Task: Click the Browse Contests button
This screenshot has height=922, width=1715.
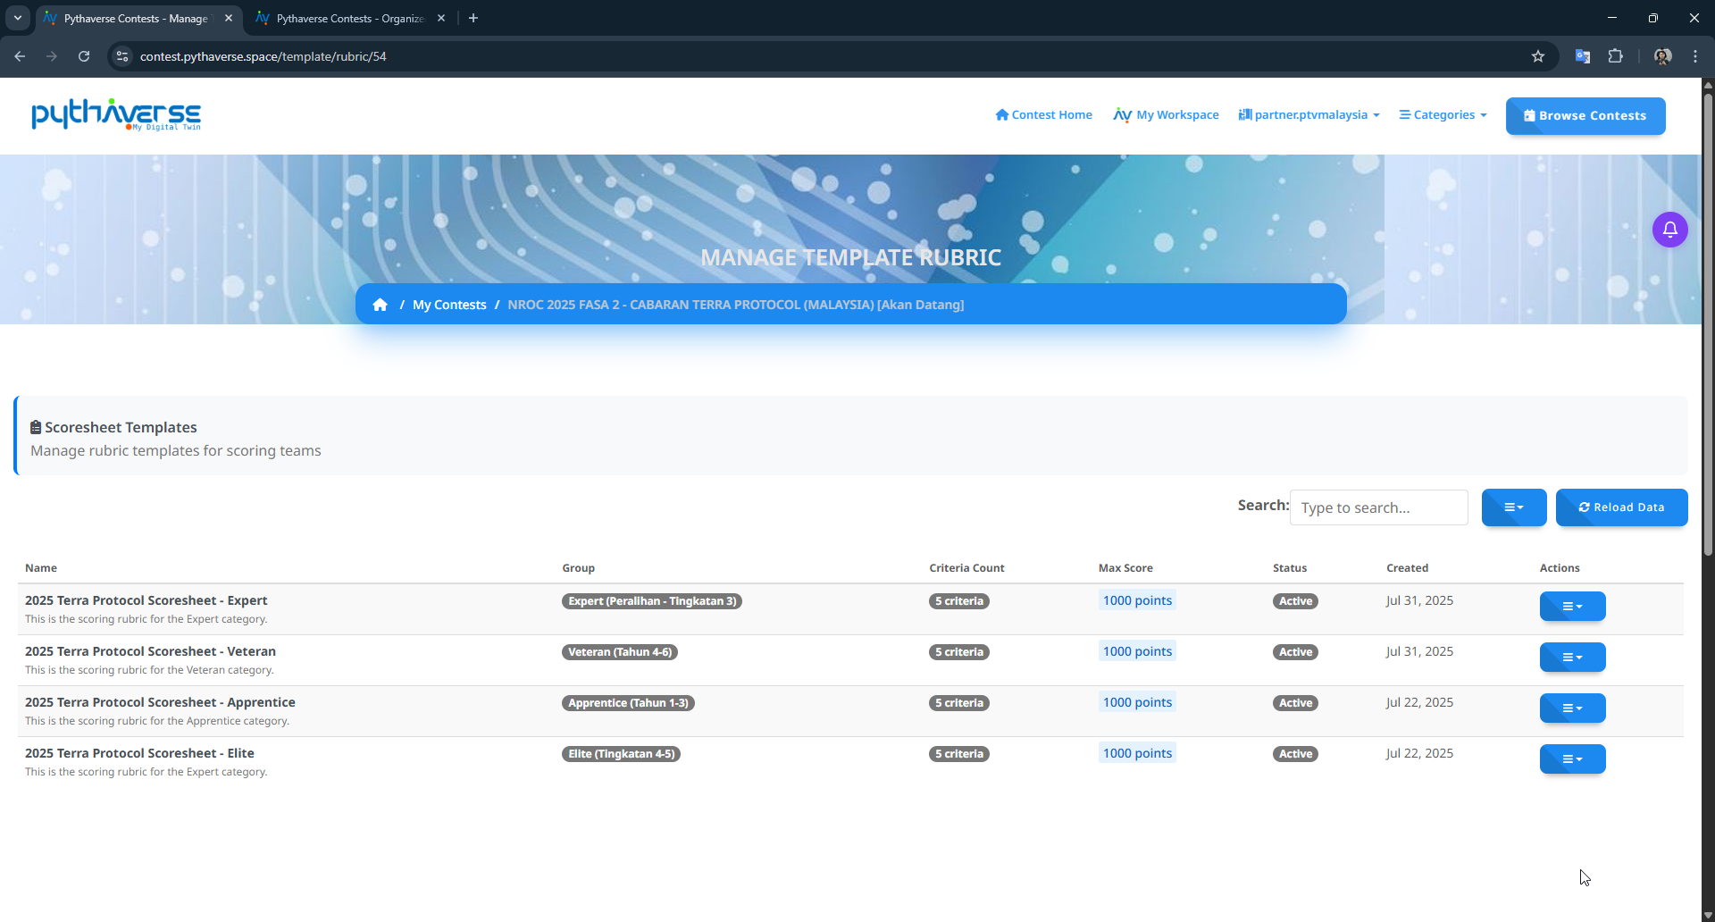Action: (1585, 116)
